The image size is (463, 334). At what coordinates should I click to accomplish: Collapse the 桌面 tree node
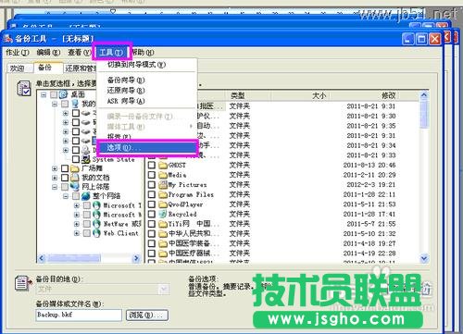[x=44, y=94]
